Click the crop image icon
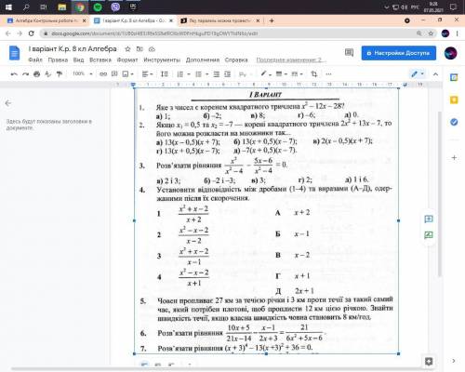This screenshot has height=372, width=465. pyautogui.click(x=314, y=74)
